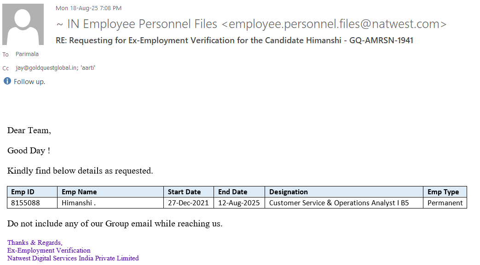Viewport: 480px width, 265px height.
Task: Click the Emp ID column header
Action: click(x=23, y=192)
